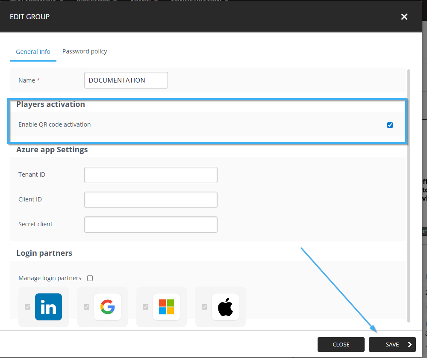Screen dimensions: 427x358
Task: Switch to the Password policy tab
Action: coord(85,51)
